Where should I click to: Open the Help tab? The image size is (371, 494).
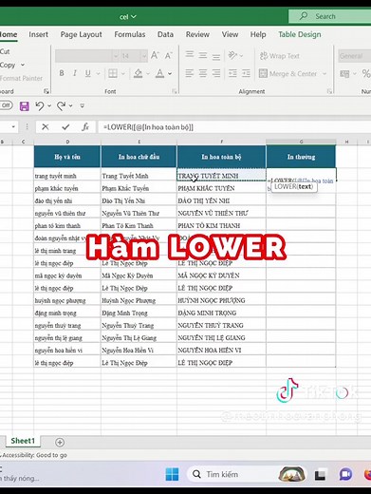(258, 34)
